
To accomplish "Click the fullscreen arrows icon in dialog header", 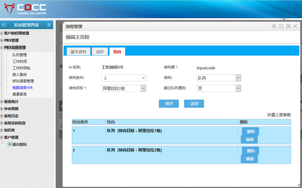I will click(281, 26).
